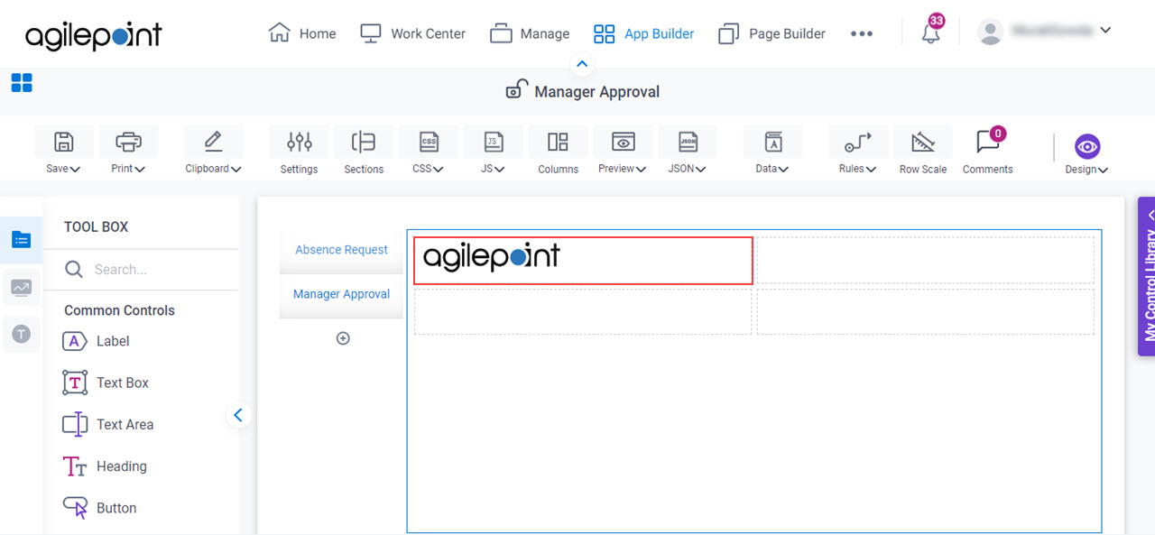Select the form controls sidebar icon
The width and height of the screenshot is (1155, 535).
click(x=22, y=239)
